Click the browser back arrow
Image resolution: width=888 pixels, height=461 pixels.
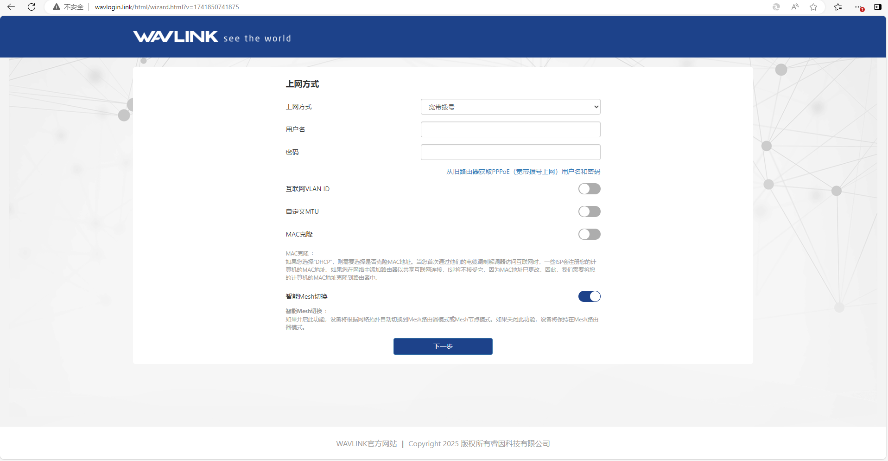click(x=11, y=7)
